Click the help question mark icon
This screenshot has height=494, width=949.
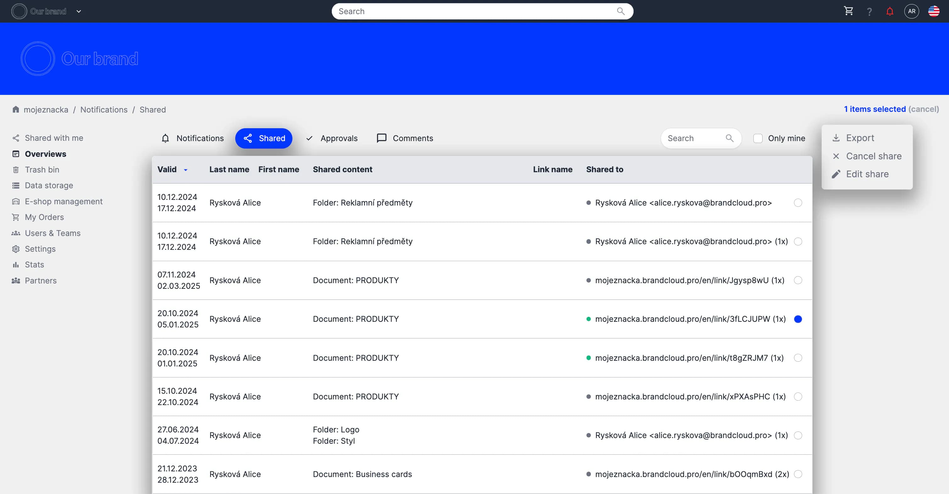click(869, 11)
